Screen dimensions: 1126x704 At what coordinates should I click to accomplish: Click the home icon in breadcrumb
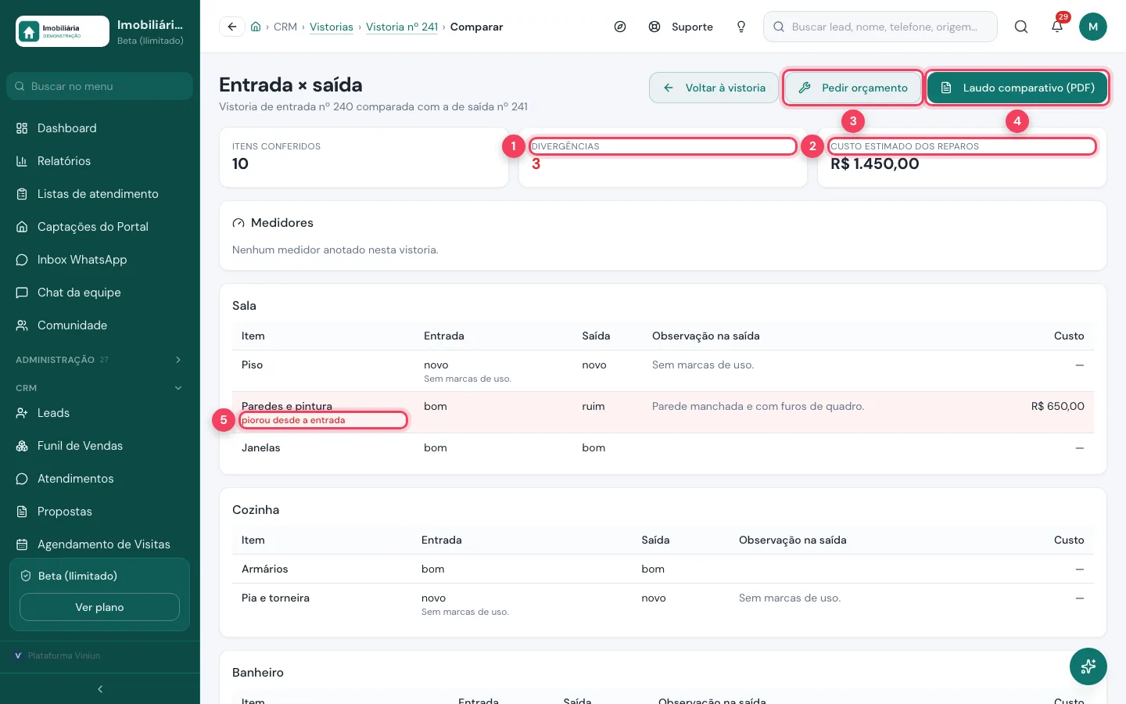click(256, 27)
